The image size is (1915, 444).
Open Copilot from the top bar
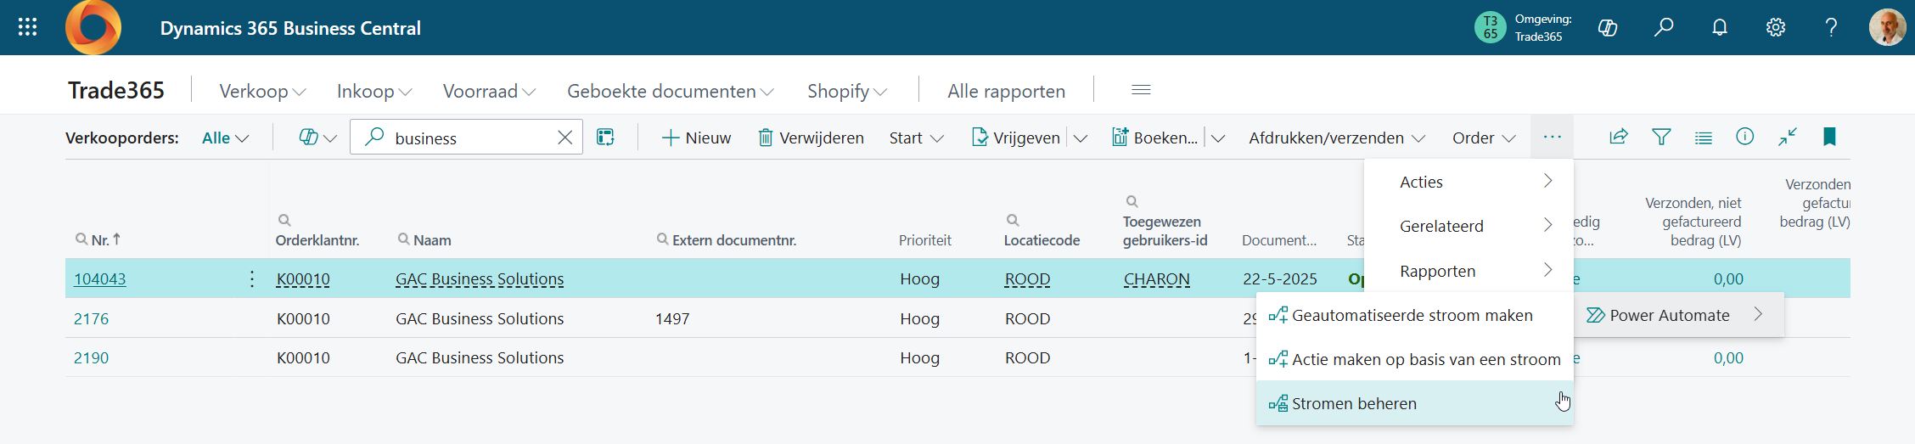1607,28
